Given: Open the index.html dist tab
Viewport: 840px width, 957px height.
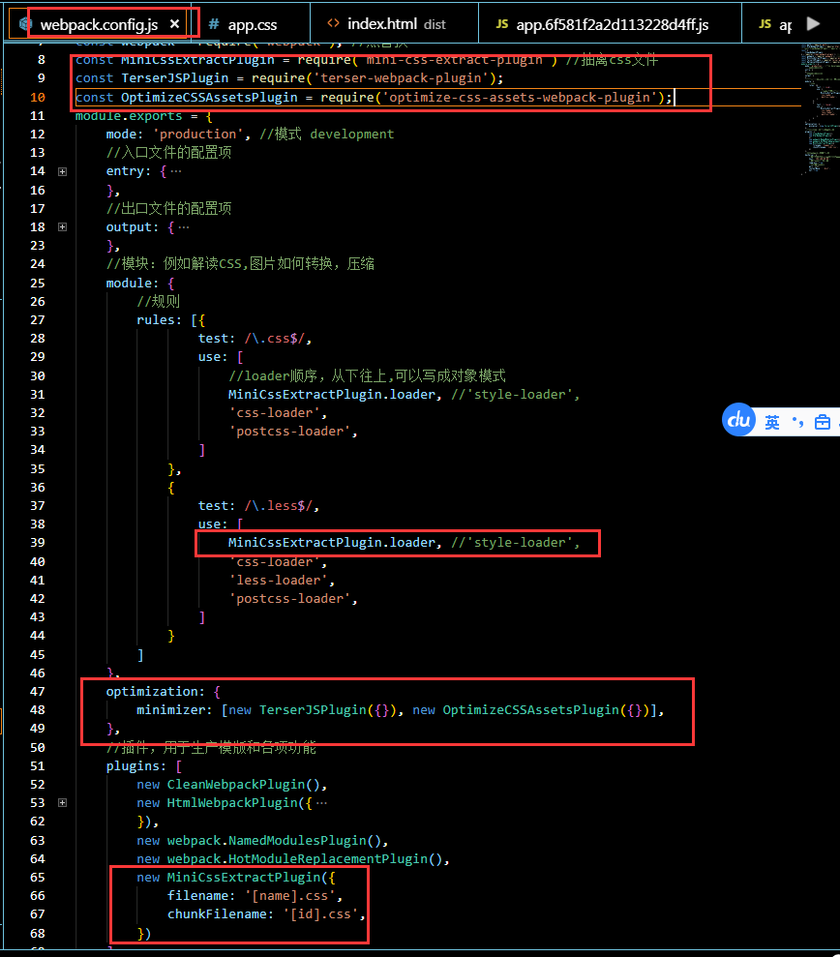Looking at the screenshot, I should [x=396, y=24].
